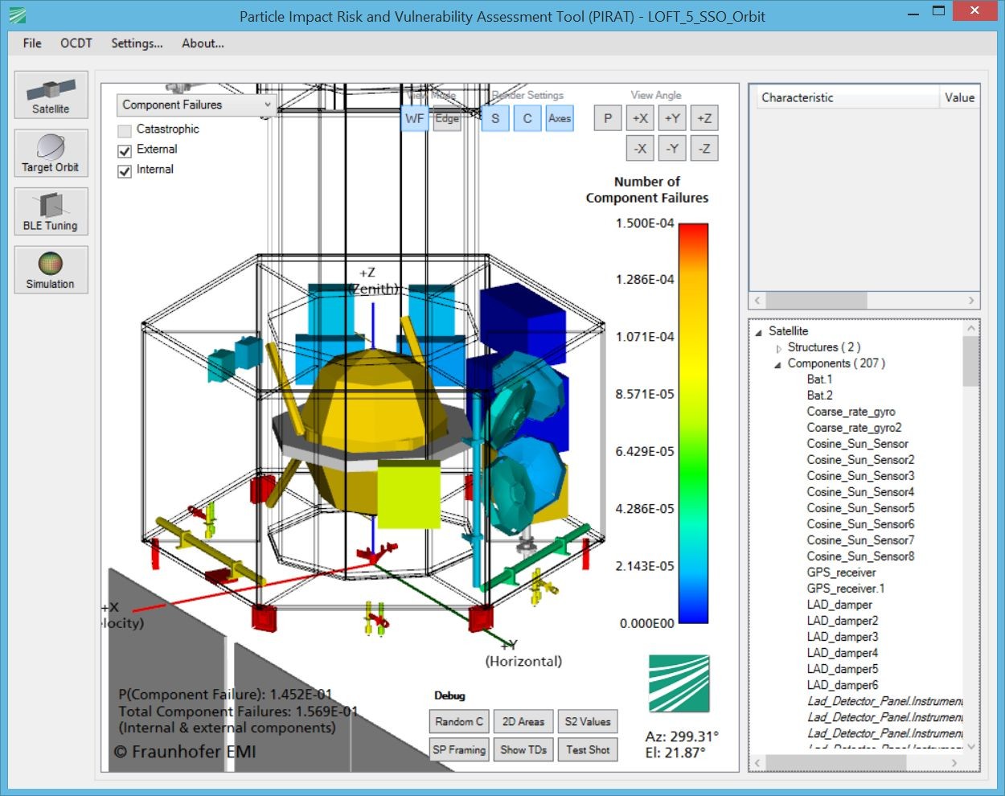Select Cosine_Sun_Sensor7 component
The height and width of the screenshot is (796, 1005).
point(860,540)
